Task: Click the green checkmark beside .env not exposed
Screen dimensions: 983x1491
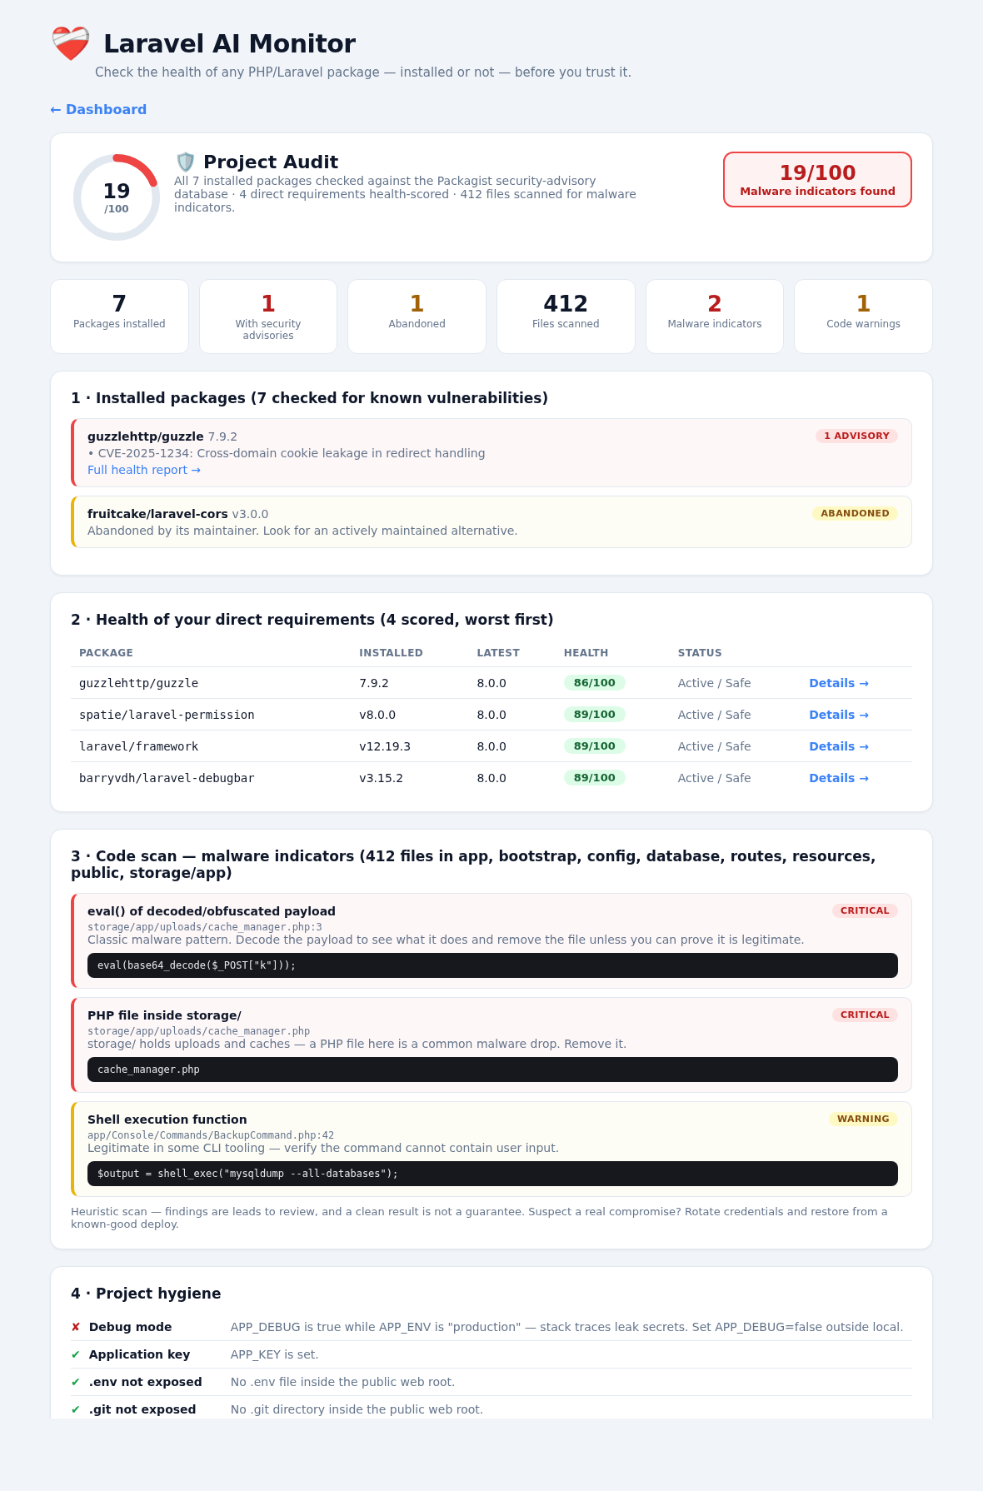Action: 76,1382
